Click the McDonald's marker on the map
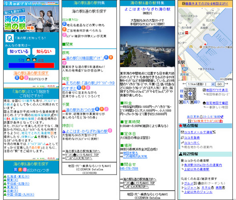Viewport: 236px width, 200px height. coord(191,47)
